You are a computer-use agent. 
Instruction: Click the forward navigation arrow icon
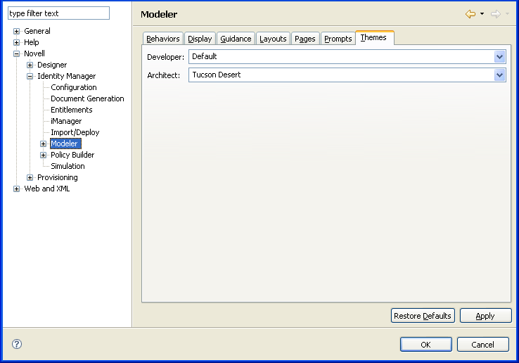pos(496,14)
